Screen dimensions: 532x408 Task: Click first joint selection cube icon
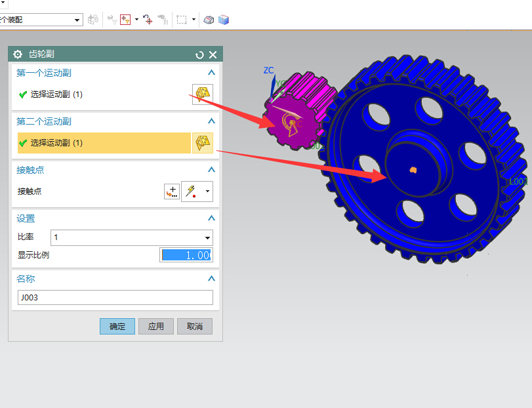[x=203, y=94]
